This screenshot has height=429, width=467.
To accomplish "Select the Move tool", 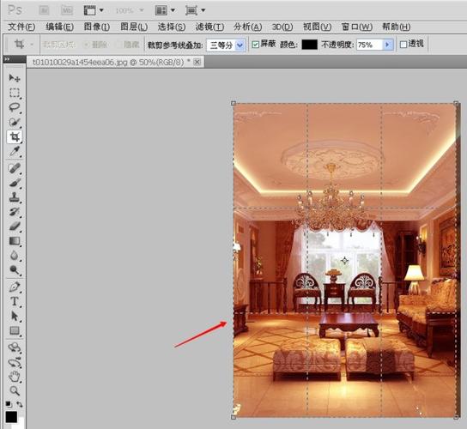I will point(14,78).
